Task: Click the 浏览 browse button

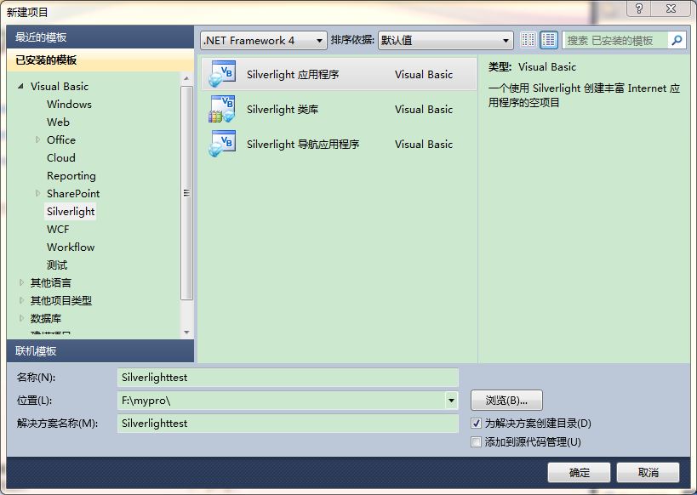Action: tap(506, 400)
